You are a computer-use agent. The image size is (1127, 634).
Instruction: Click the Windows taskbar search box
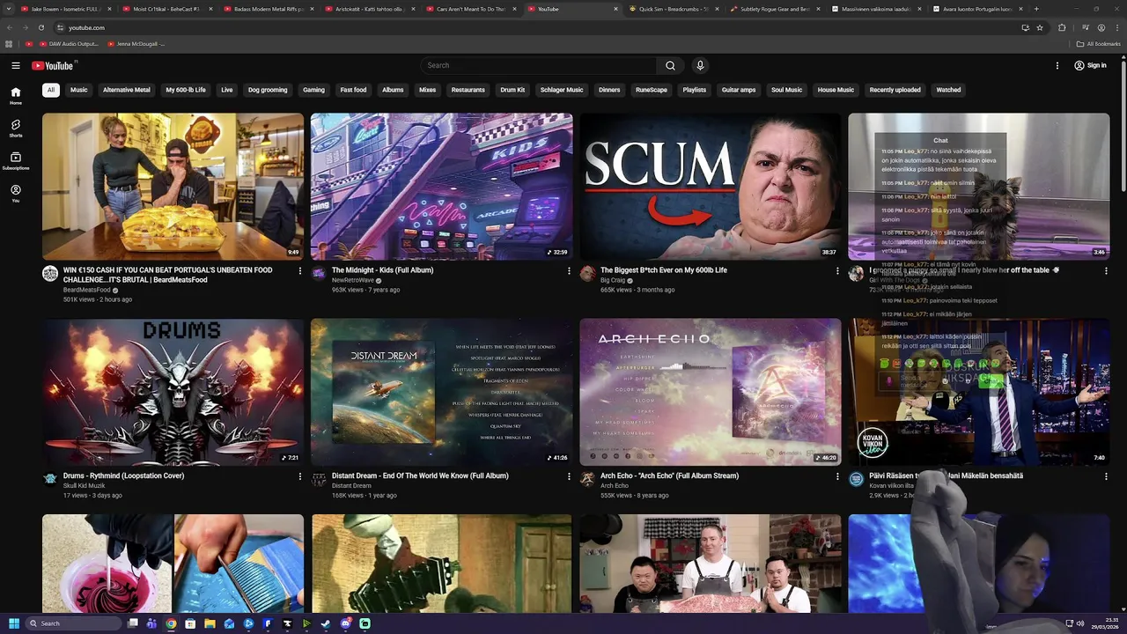72,623
